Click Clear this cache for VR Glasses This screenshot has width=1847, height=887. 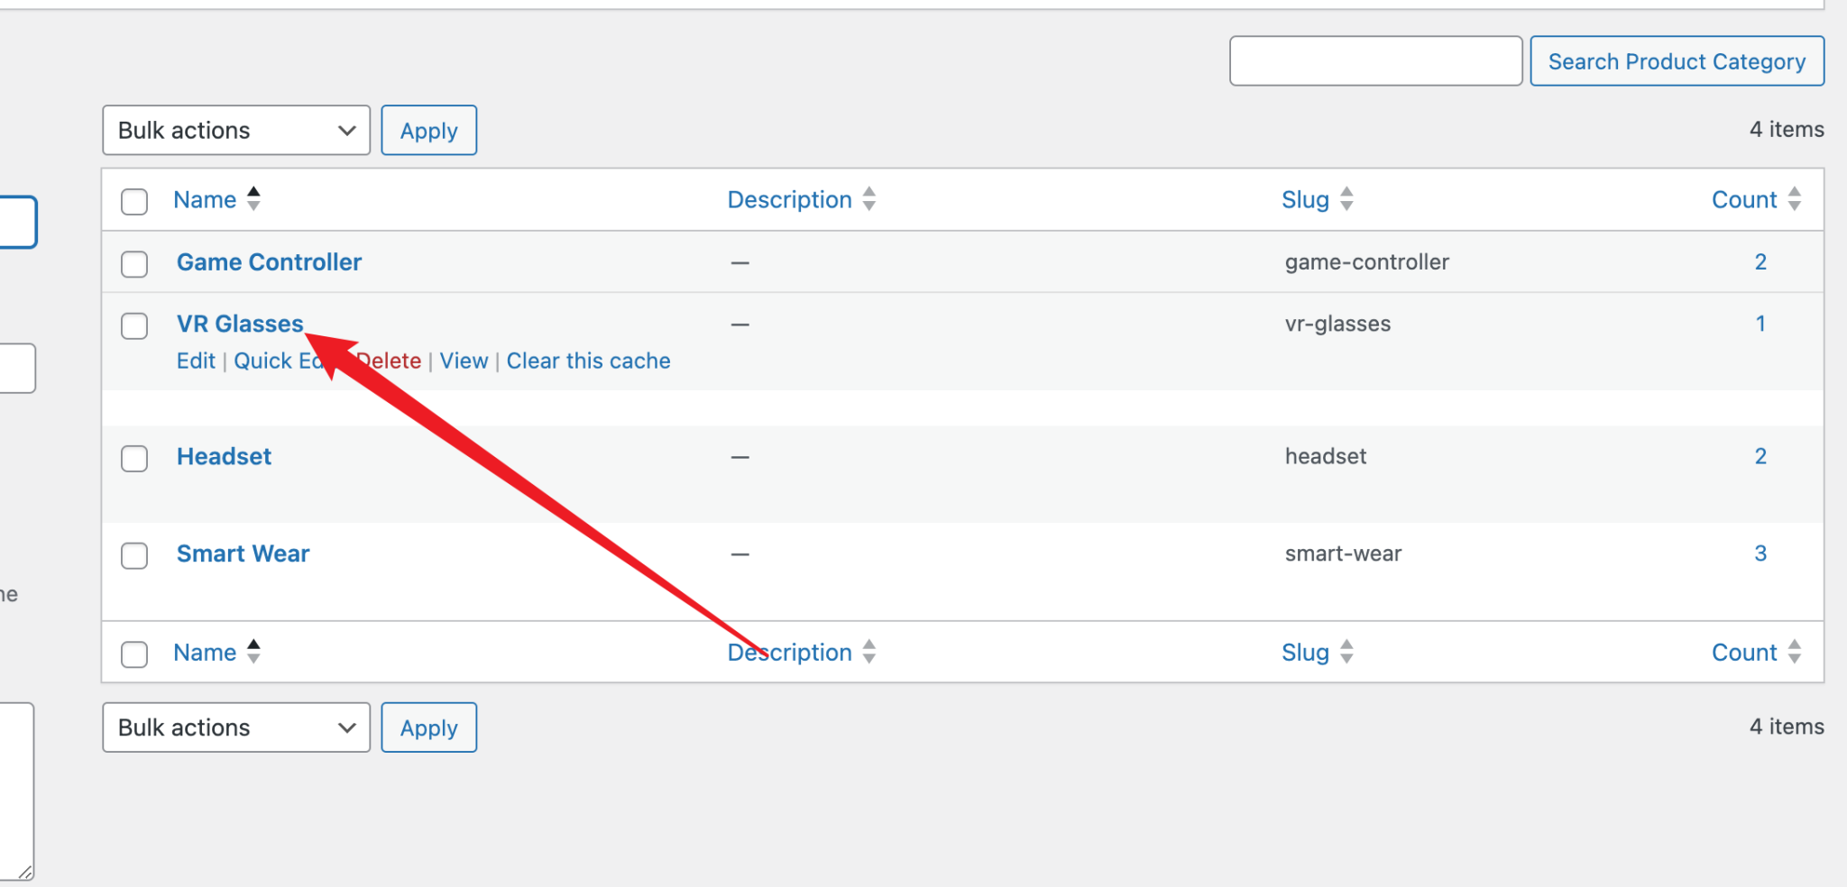pyautogui.click(x=588, y=361)
